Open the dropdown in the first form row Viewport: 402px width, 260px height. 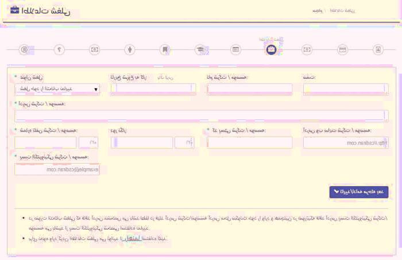tap(56, 89)
